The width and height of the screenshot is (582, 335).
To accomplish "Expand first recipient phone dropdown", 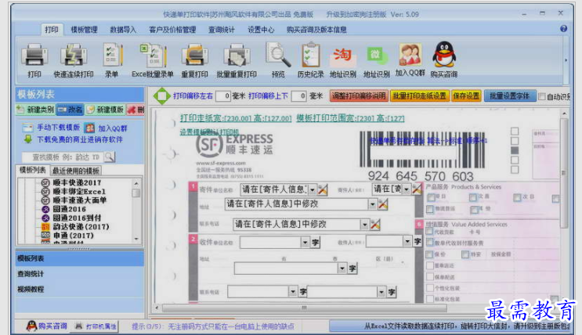I will click(x=293, y=292).
